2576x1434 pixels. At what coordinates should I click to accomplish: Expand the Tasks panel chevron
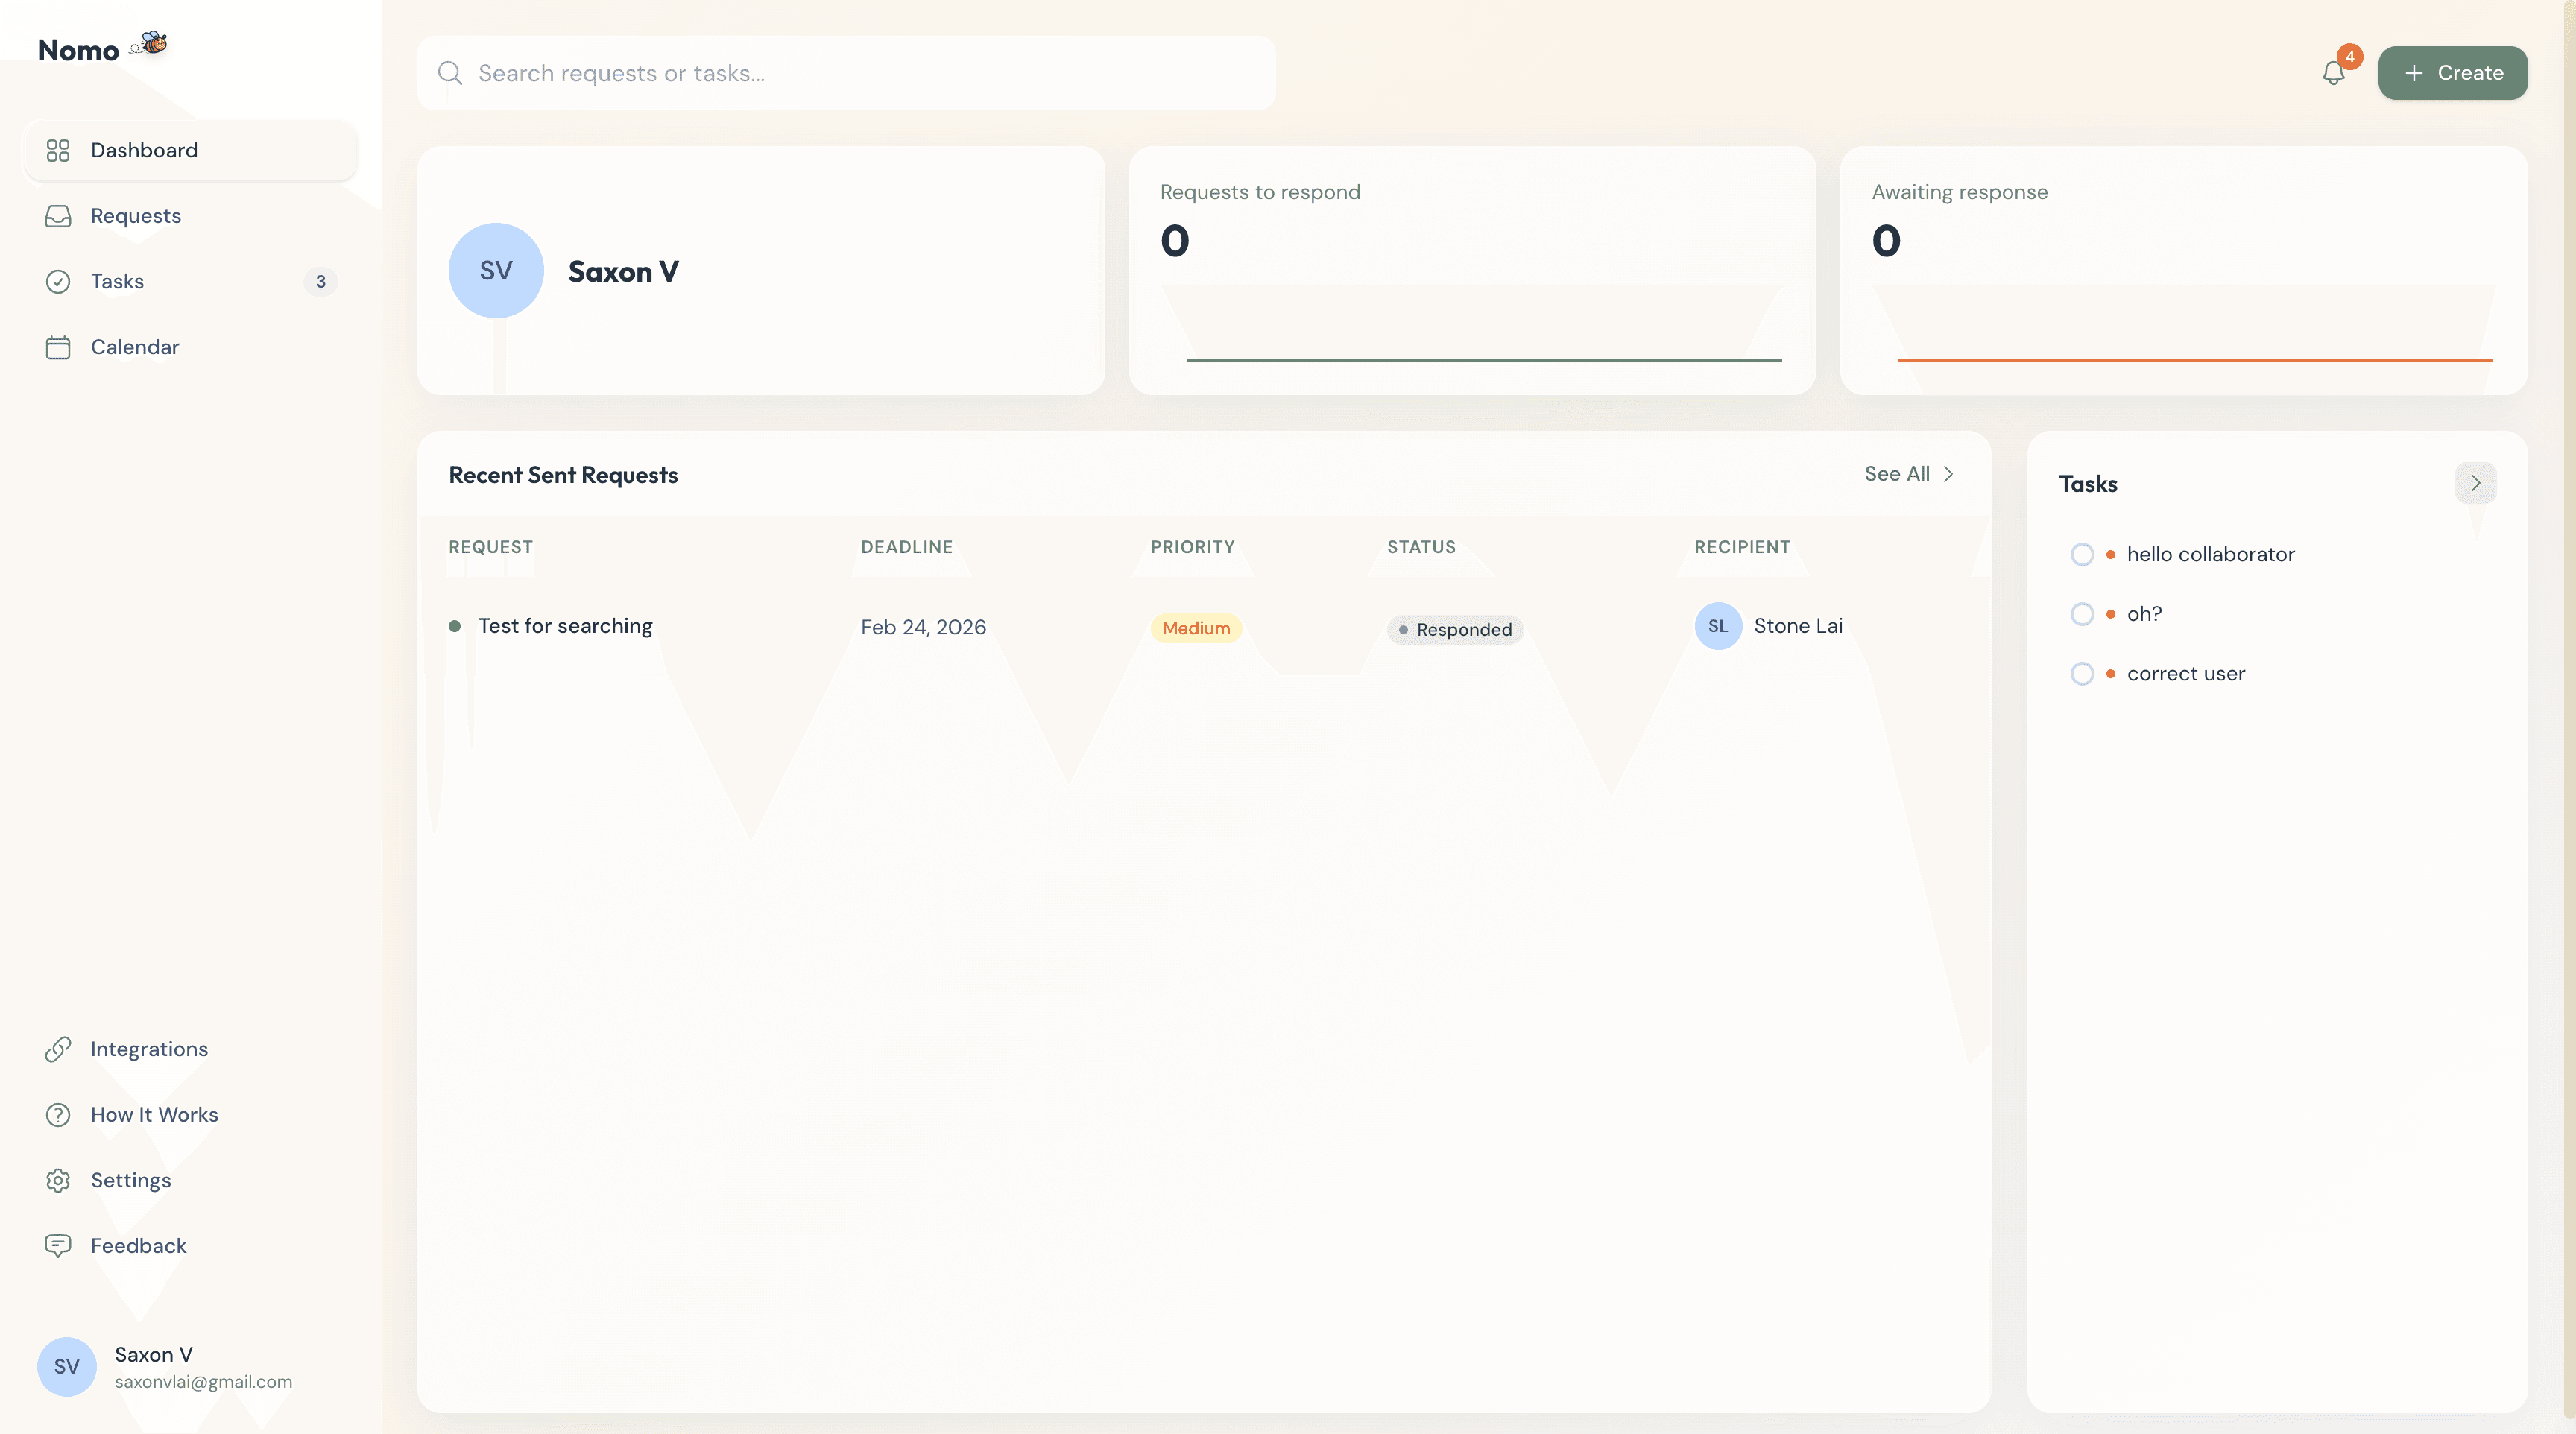pos(2475,483)
